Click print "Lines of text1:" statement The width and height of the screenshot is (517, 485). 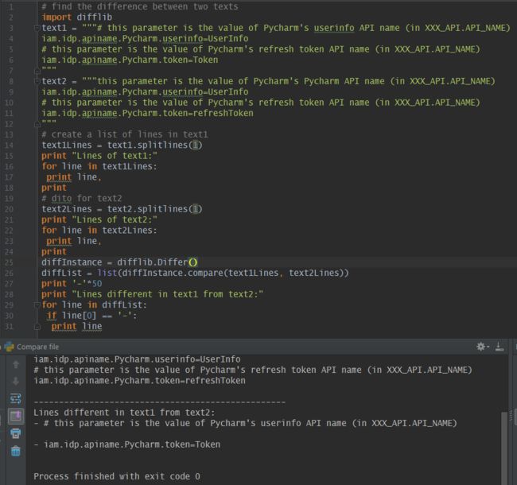pos(99,156)
